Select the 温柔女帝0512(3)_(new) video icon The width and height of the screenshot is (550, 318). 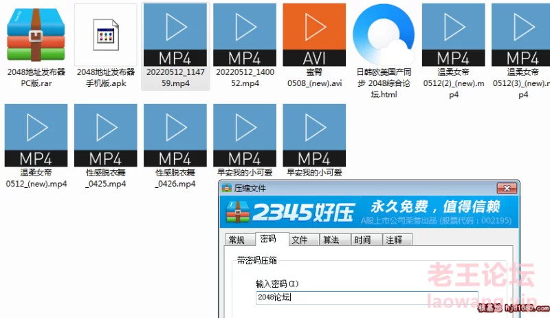point(521,34)
